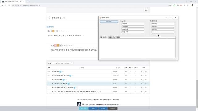This screenshot has height=111, width=198.
Task: Click the board search text box
Action: 64,63
